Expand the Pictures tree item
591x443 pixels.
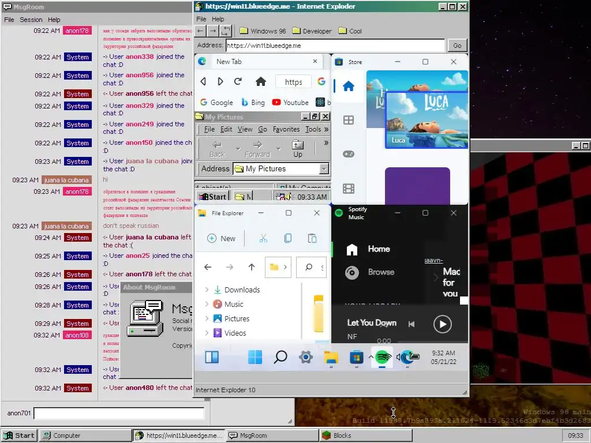207,318
